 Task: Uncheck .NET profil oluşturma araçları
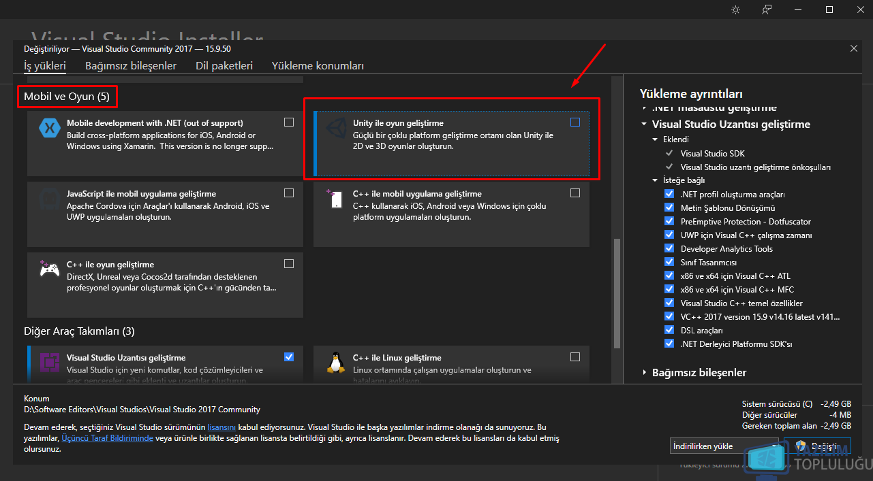tap(669, 195)
